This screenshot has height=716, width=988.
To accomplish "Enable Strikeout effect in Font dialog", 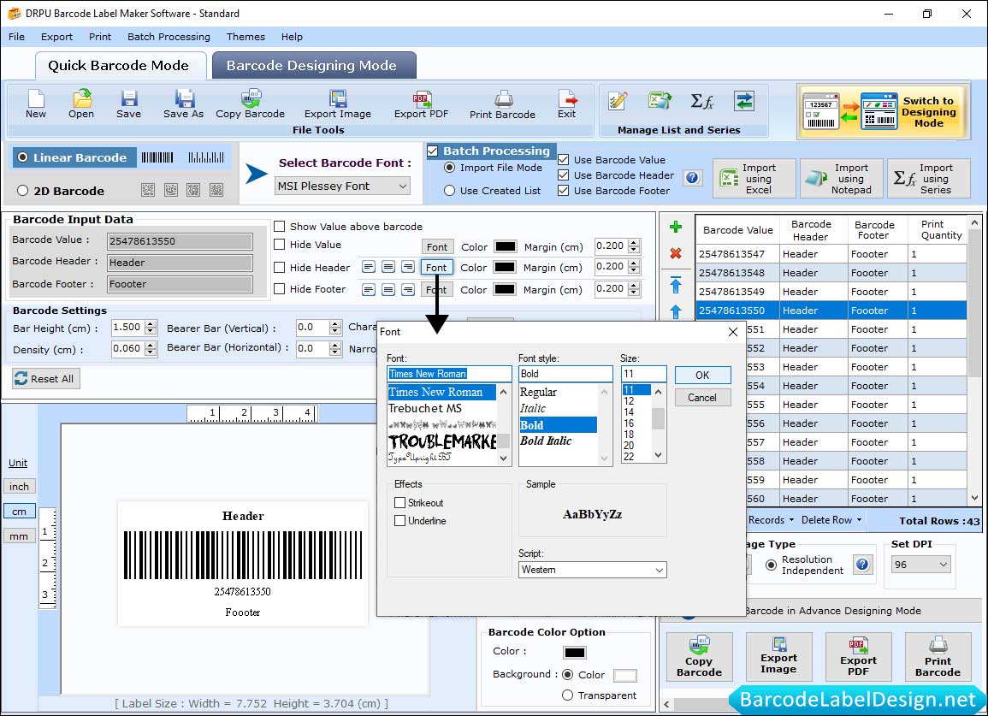I will tap(399, 502).
